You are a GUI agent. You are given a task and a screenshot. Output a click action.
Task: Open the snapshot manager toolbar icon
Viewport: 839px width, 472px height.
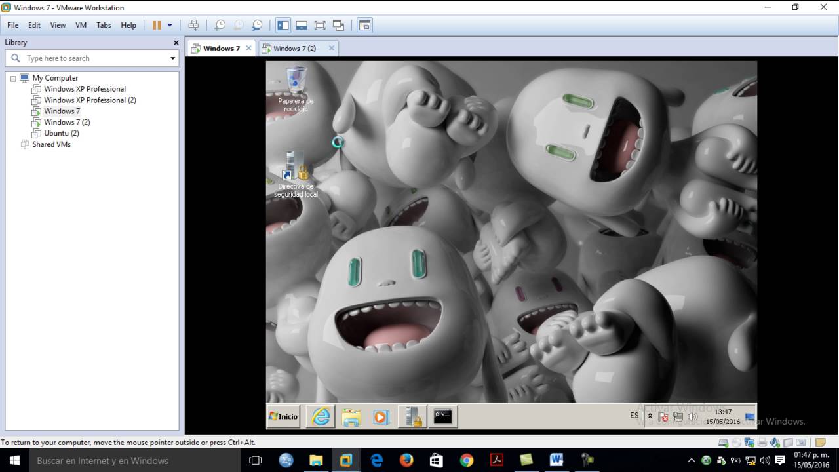[x=257, y=25]
